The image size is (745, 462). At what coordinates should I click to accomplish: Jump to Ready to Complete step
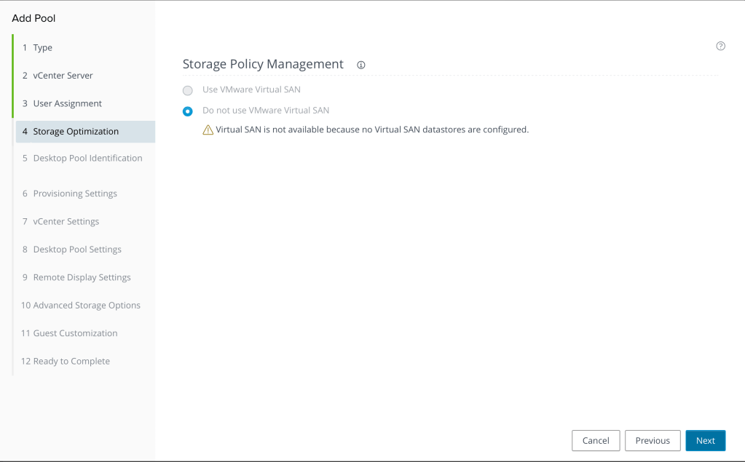pyautogui.click(x=71, y=362)
